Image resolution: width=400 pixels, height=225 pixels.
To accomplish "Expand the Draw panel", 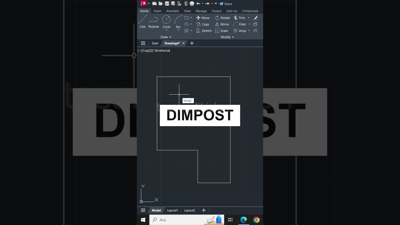I will [166, 37].
